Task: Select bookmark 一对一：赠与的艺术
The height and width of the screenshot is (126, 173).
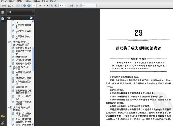Action: [x=23, y=97]
